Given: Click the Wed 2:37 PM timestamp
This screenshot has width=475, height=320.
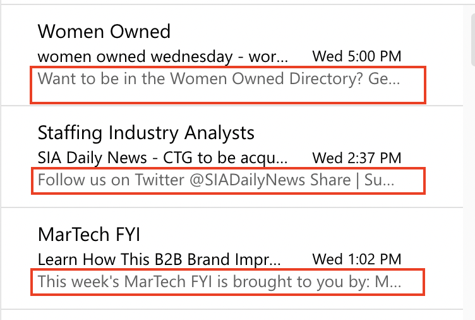Looking at the screenshot, I should pos(356,157).
